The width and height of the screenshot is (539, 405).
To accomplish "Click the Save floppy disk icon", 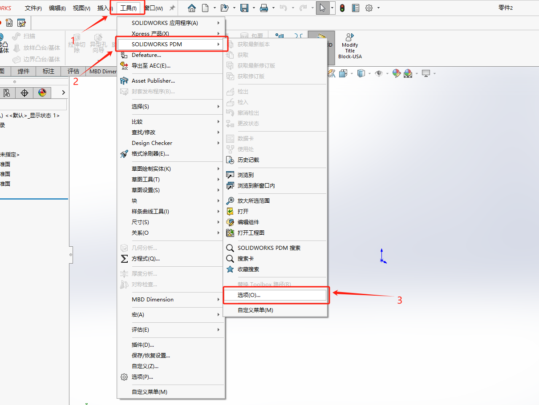I will coord(244,8).
